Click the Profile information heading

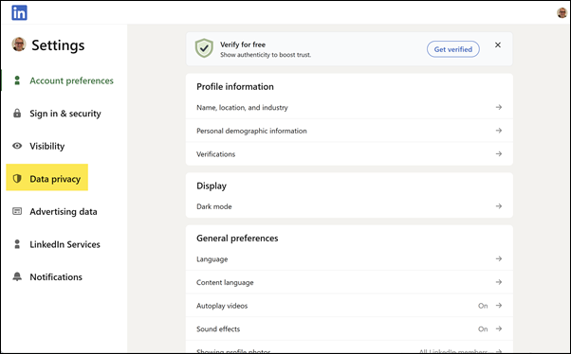[235, 86]
